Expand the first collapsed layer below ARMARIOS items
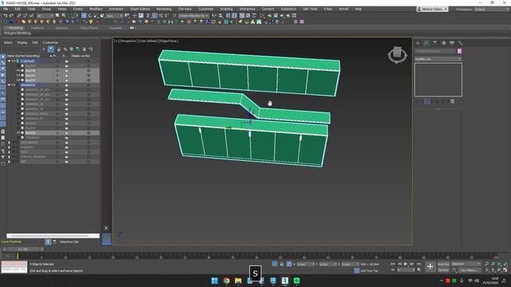Viewport: 511px width, 287px height. click(9, 143)
